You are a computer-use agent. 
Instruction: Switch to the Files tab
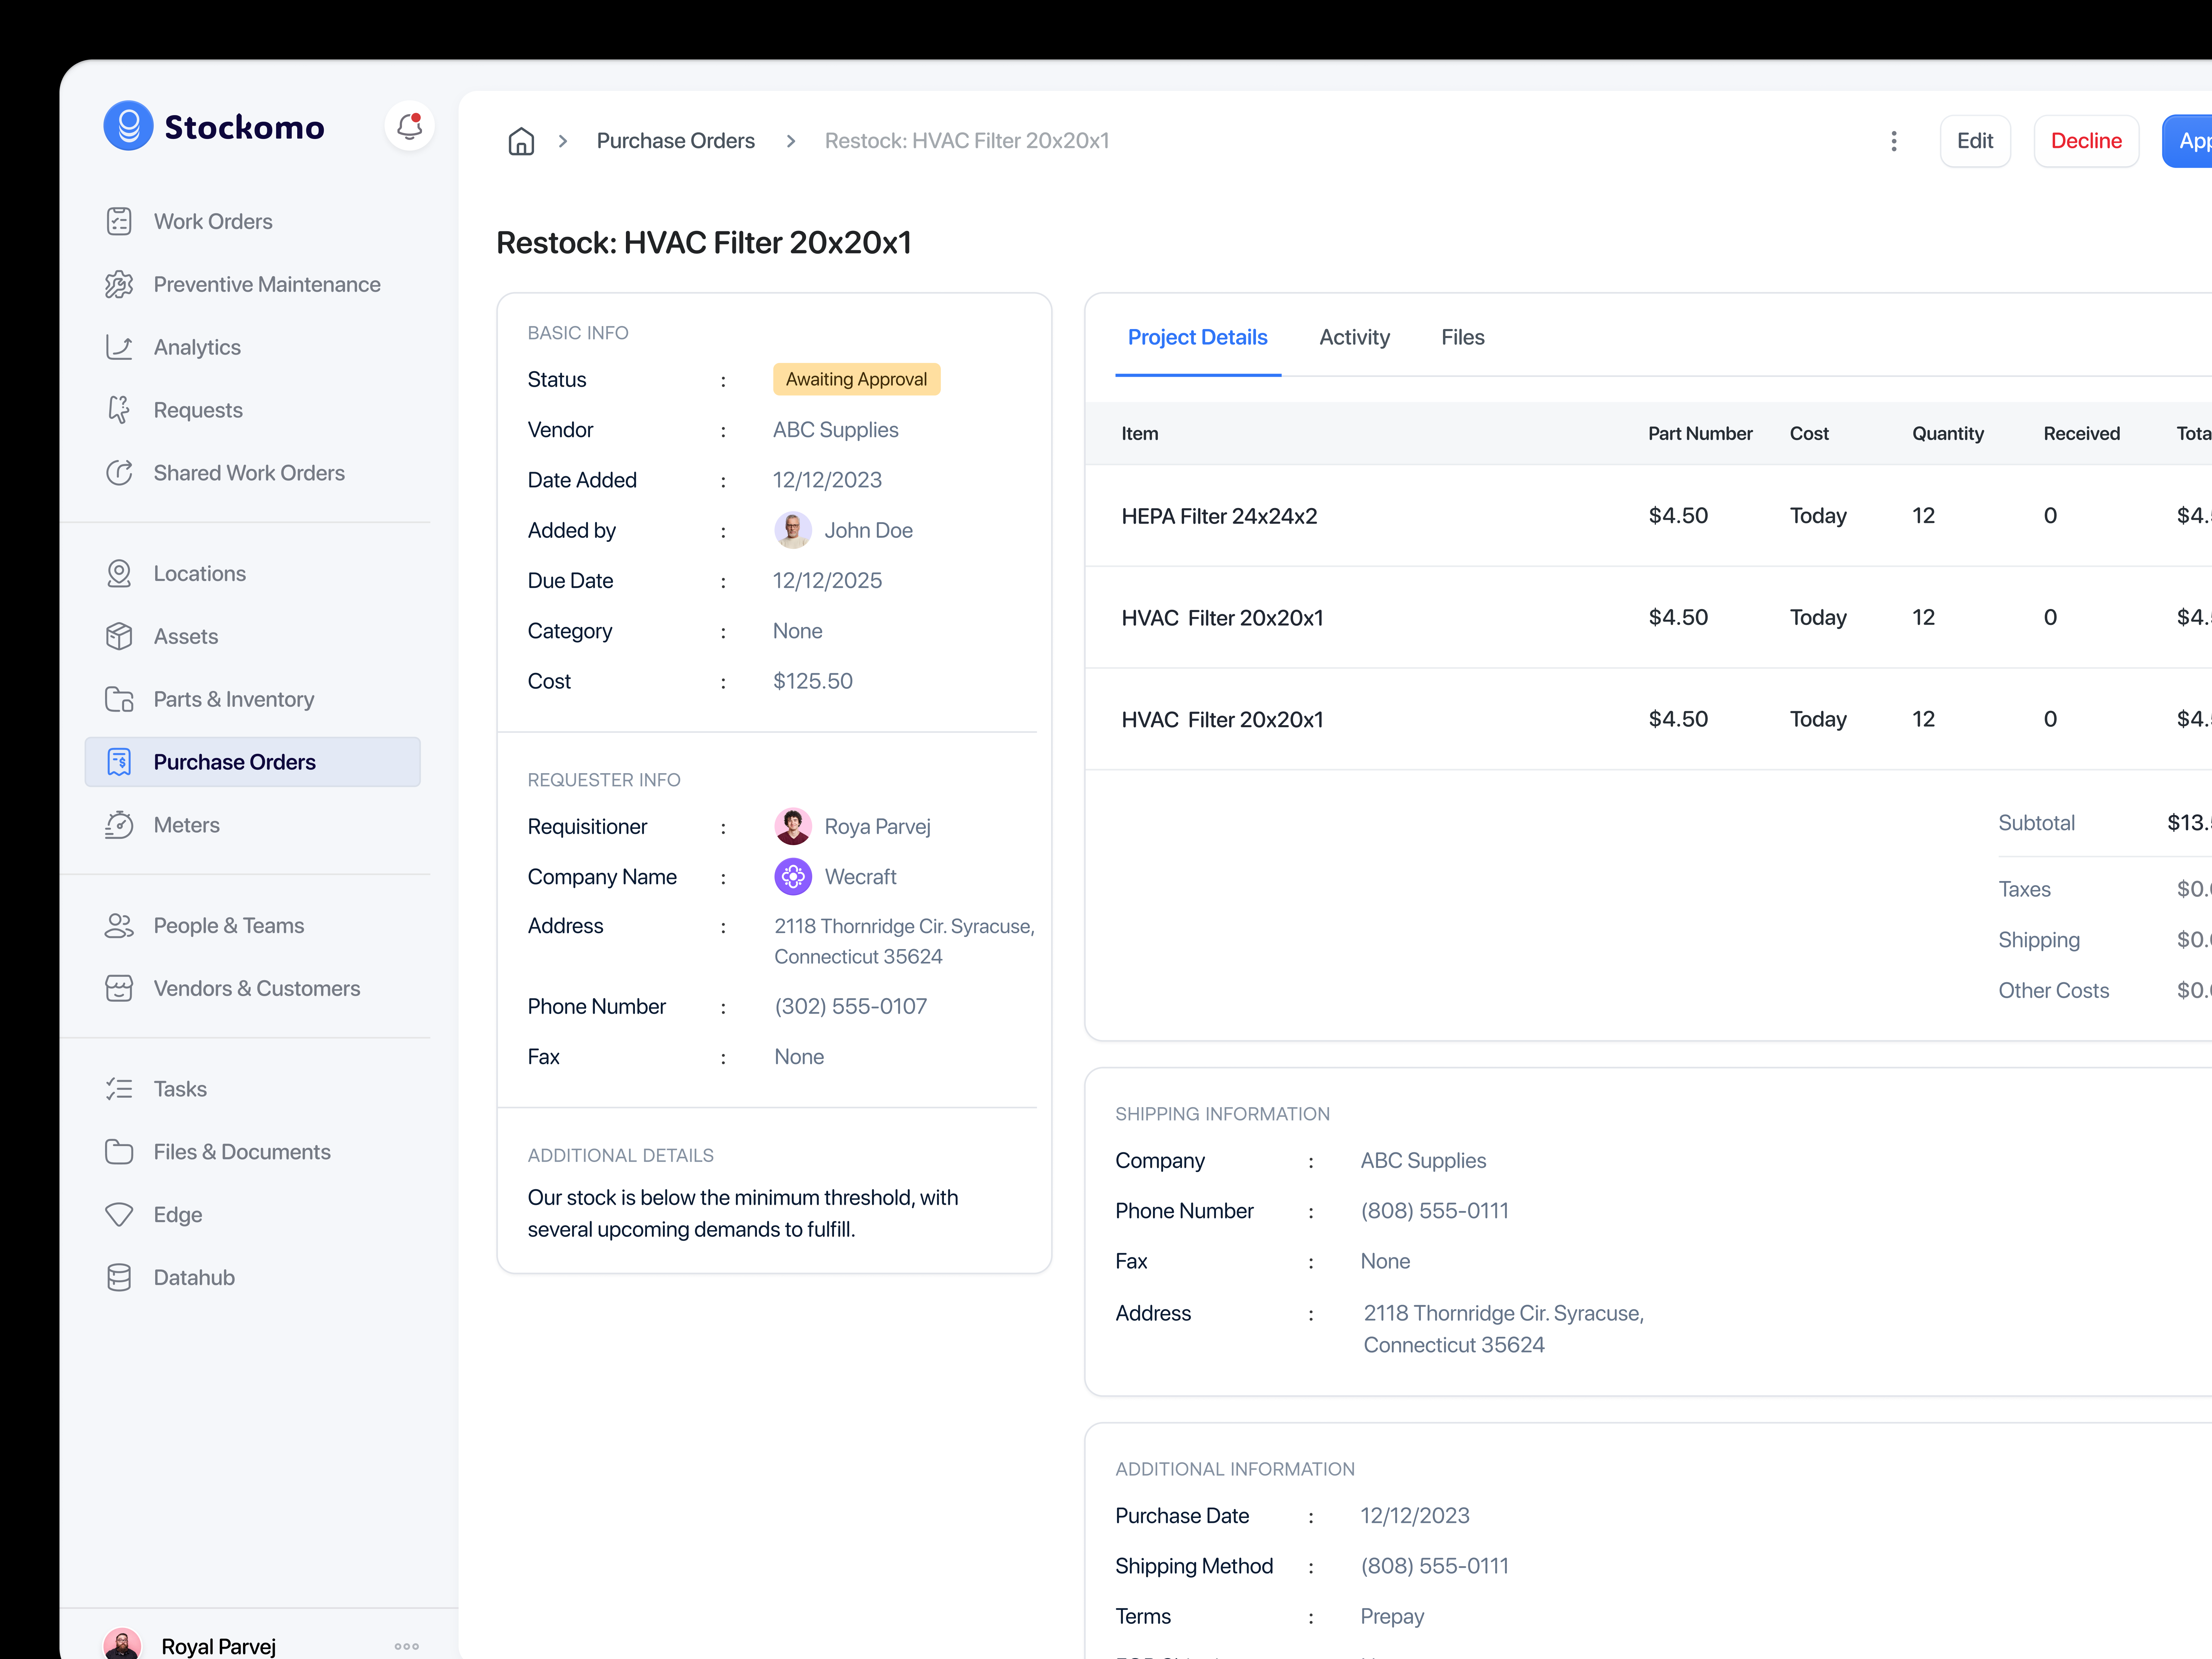[1462, 337]
